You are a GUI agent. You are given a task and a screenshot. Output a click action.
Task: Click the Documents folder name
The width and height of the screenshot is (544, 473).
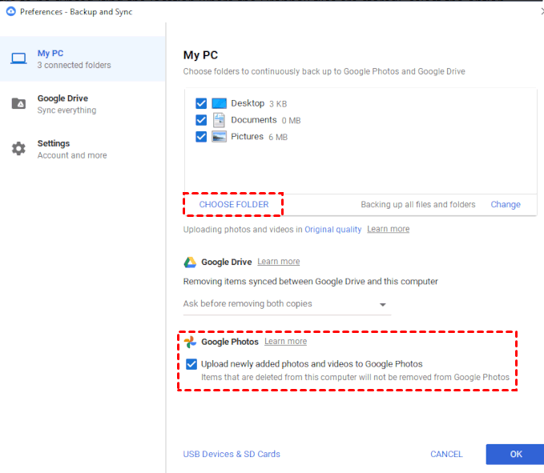pos(254,120)
